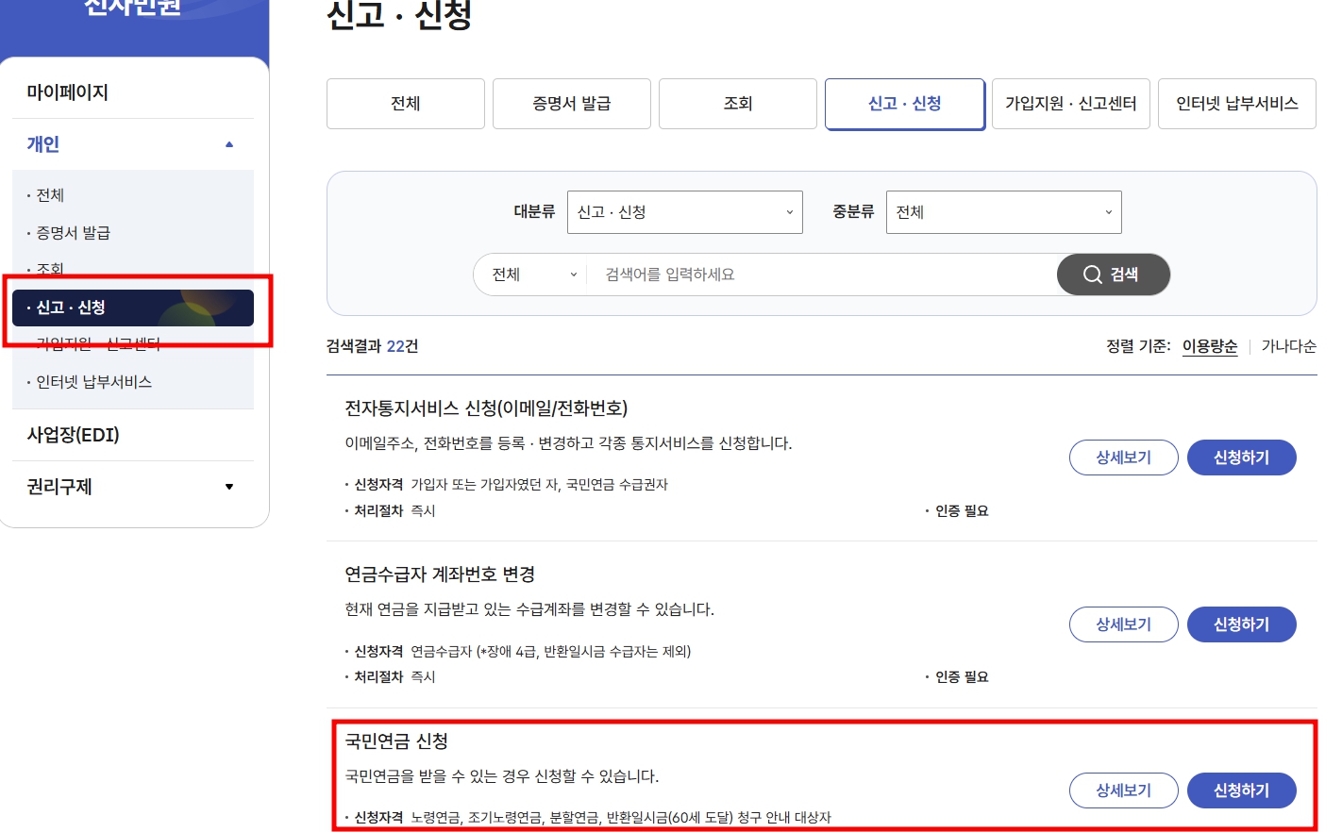Select the 가입지원 · 신고센터 tab
The height and width of the screenshot is (832, 1342).
tap(1071, 104)
